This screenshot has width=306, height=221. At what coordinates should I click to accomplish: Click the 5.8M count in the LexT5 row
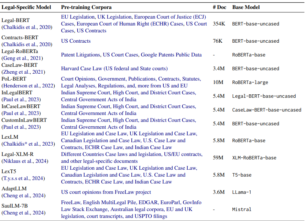(x=219, y=175)
